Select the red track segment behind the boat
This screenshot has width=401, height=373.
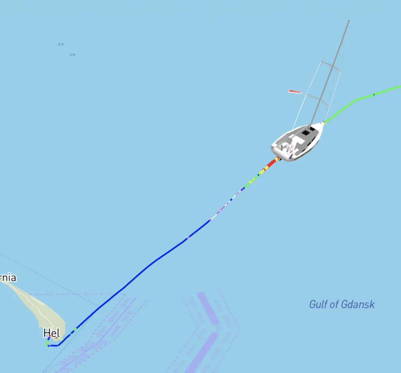pyautogui.click(x=271, y=163)
